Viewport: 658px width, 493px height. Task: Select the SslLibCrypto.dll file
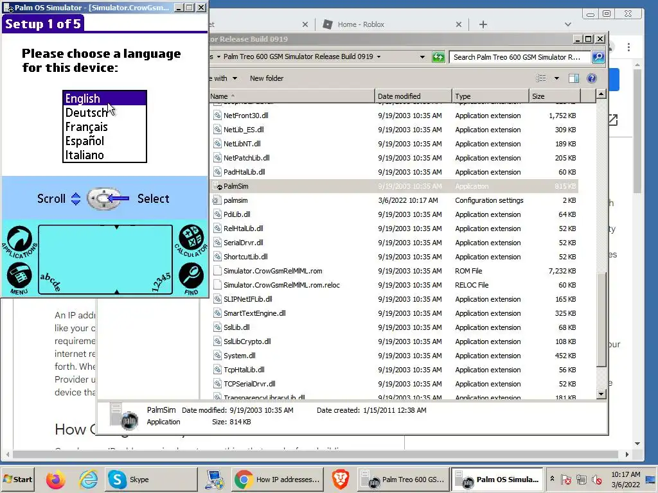(247, 342)
